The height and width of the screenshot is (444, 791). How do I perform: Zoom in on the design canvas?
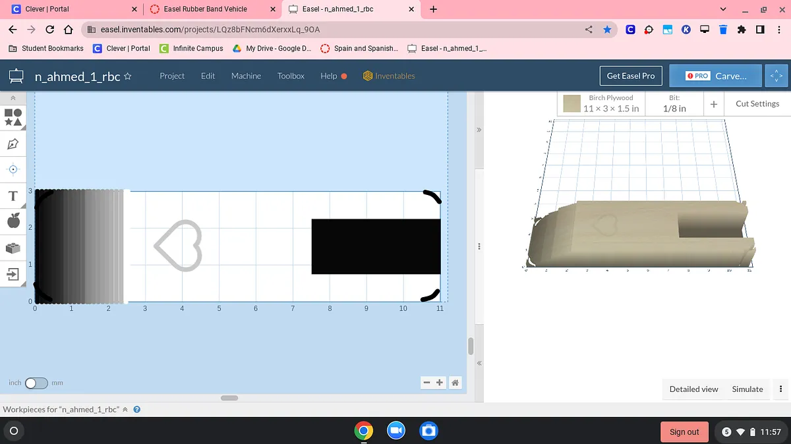tap(440, 383)
